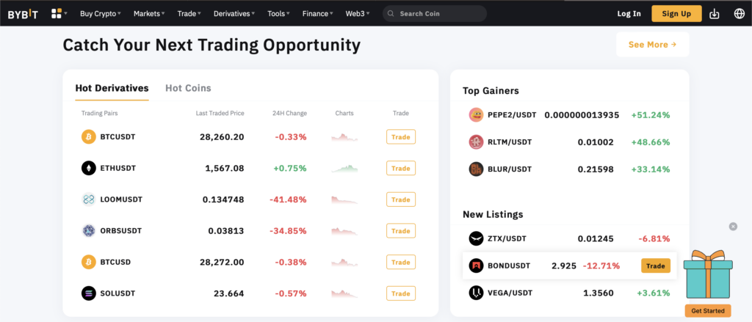The image size is (752, 322).
Task: Click Log In in header
Action: [629, 13]
